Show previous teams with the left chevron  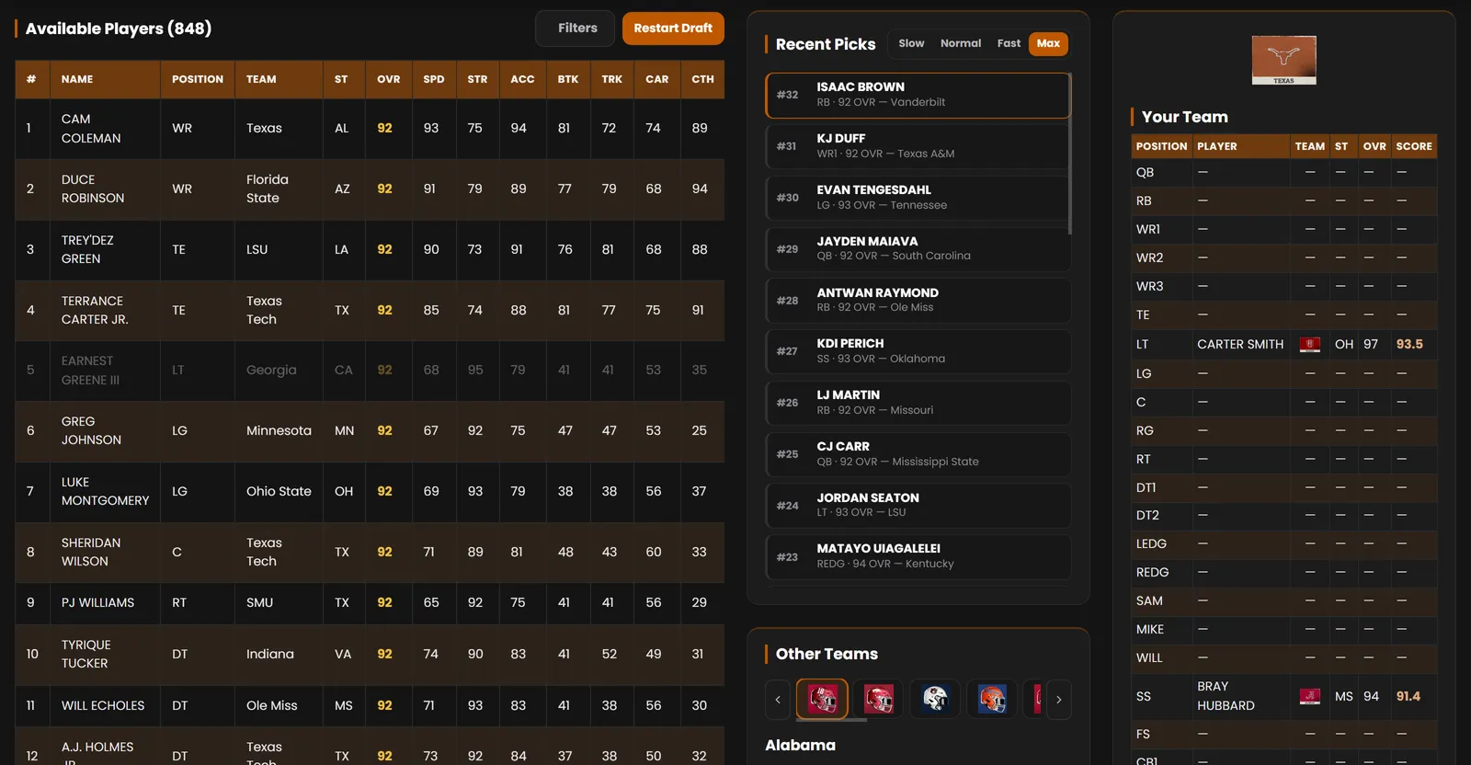click(778, 700)
